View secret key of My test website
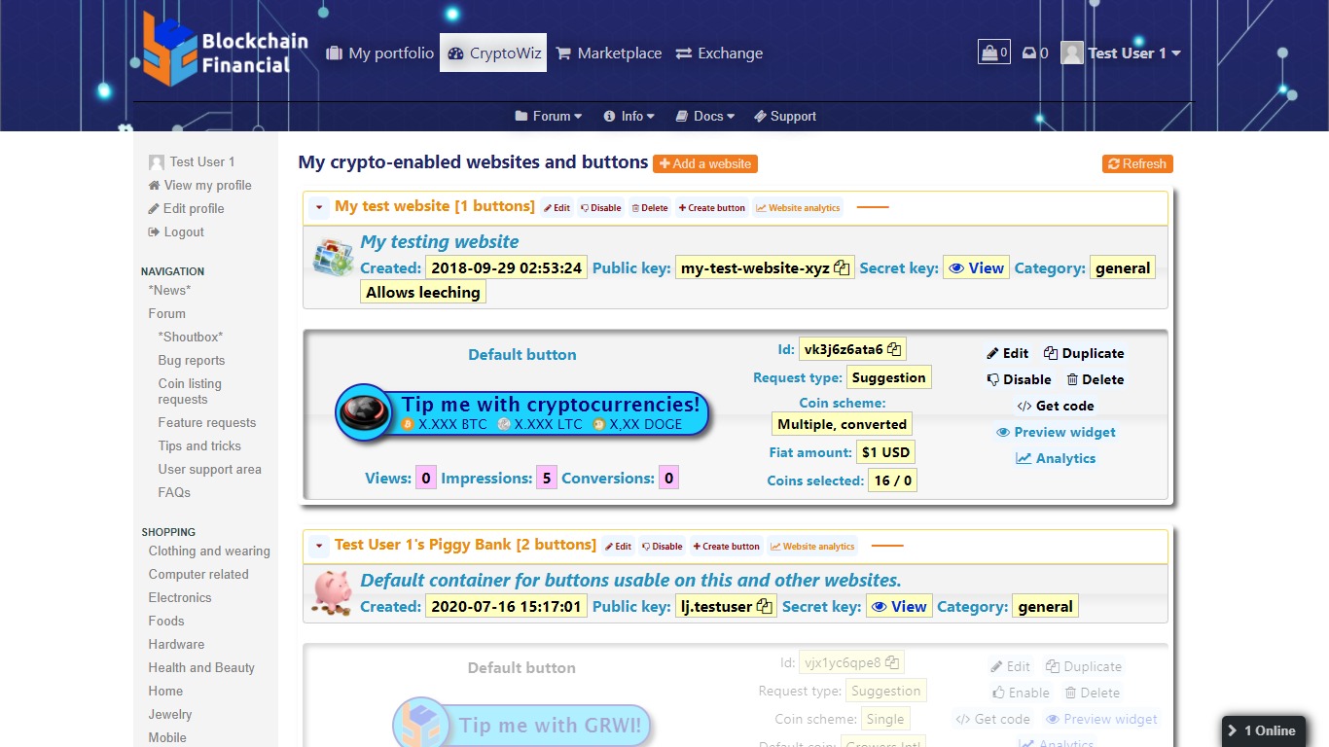 coord(976,268)
